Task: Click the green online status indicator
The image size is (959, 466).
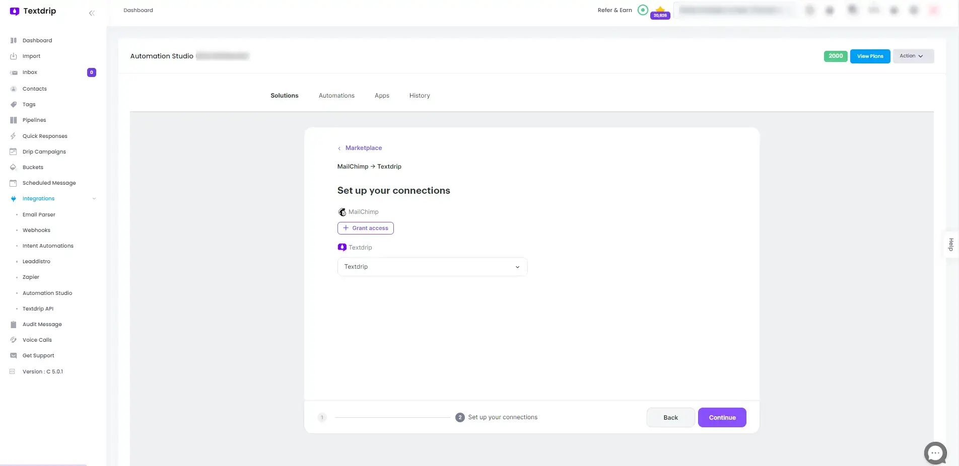Action: [x=643, y=10]
